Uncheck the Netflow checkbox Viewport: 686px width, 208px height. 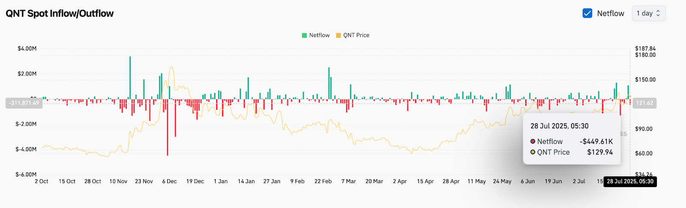(x=587, y=13)
